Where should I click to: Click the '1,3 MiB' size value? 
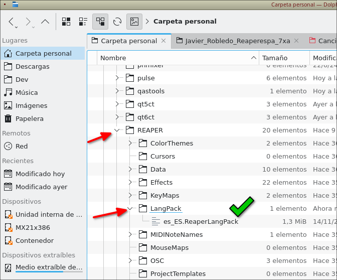tap(294, 221)
